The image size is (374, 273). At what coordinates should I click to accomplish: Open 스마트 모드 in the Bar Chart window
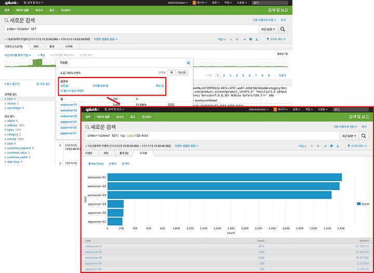(x=357, y=146)
